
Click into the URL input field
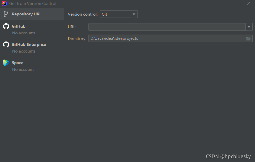(x=167, y=27)
